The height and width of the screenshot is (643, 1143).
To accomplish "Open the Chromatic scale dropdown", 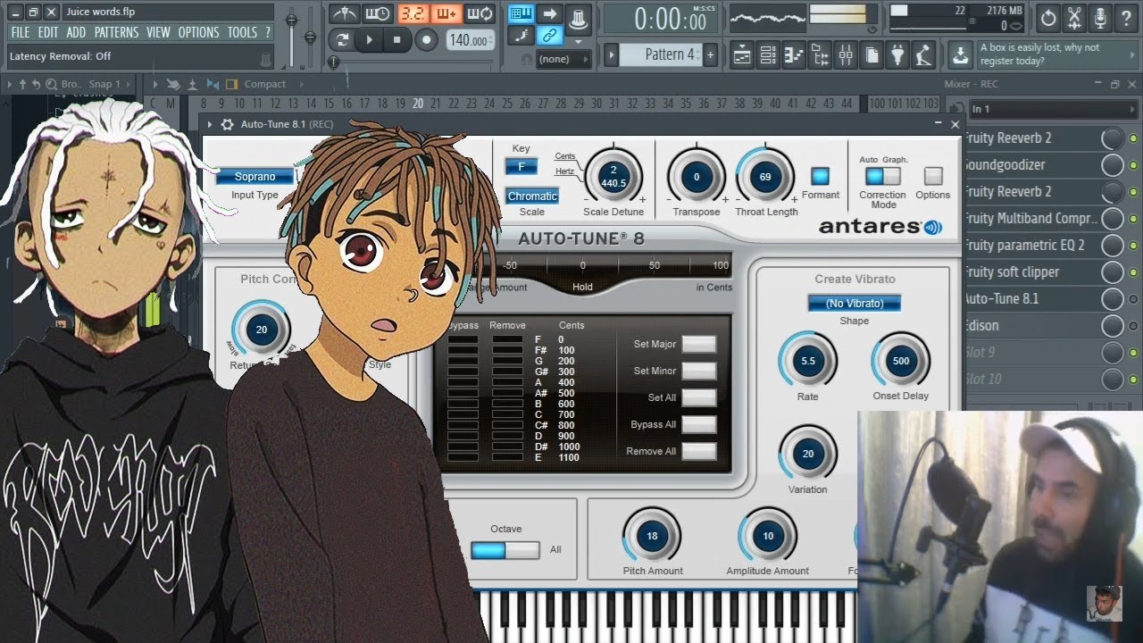I will pos(532,196).
